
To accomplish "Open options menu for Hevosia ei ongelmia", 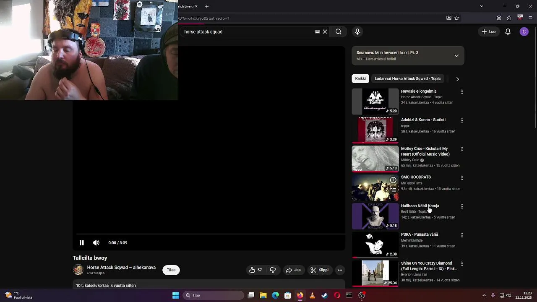I will 462,91.
